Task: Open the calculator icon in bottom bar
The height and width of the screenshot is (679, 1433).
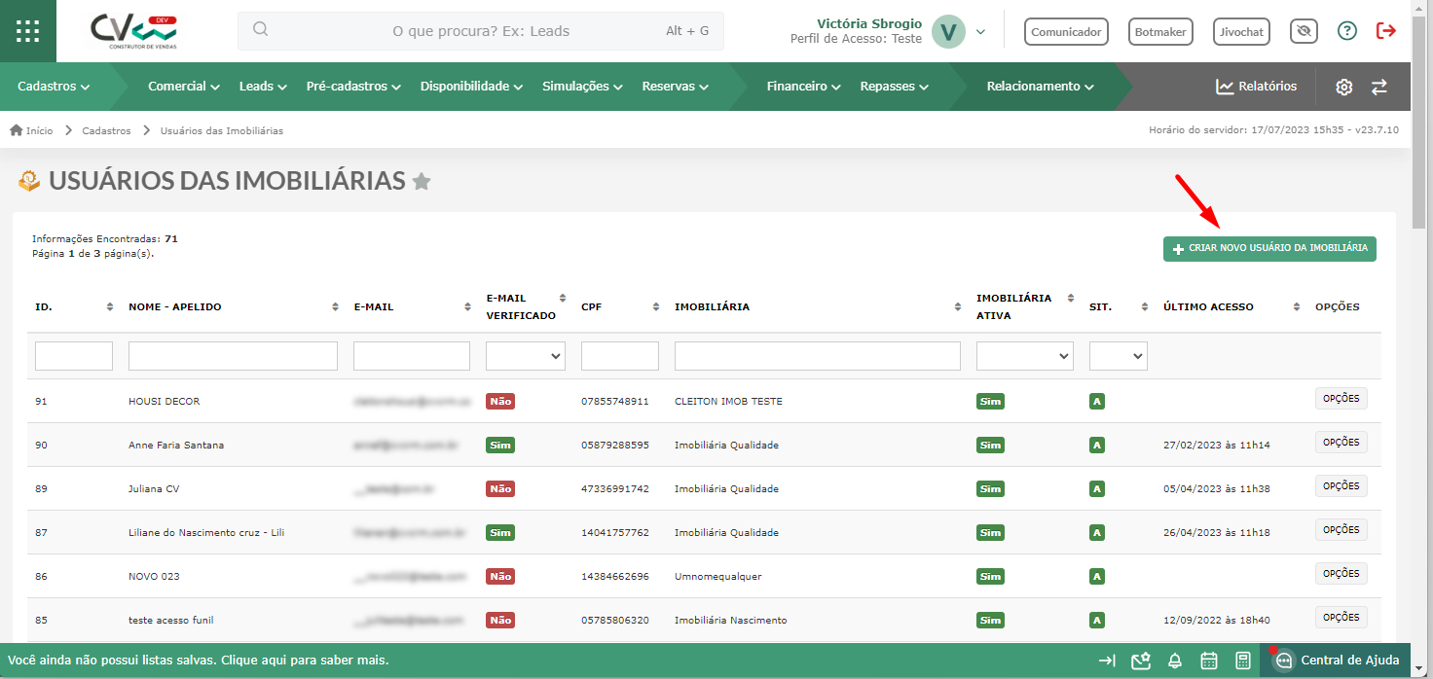Action: coord(1243,661)
